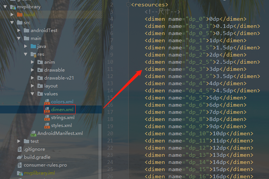
Task: Select consumer-rules.pro file name
Action: click(45, 165)
